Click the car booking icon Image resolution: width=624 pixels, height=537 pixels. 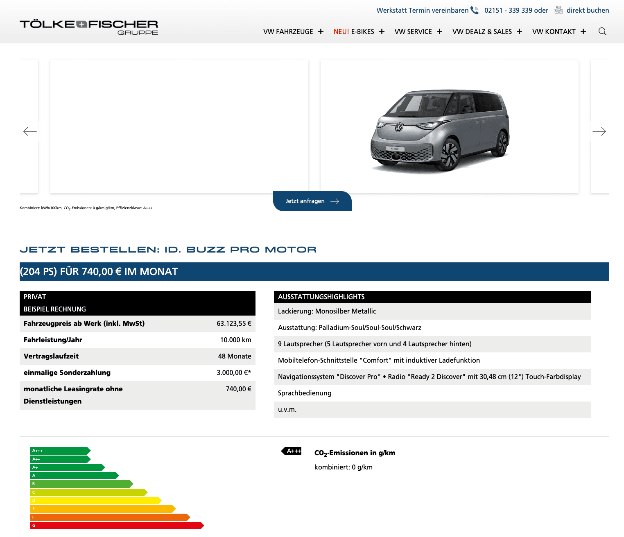(x=558, y=10)
